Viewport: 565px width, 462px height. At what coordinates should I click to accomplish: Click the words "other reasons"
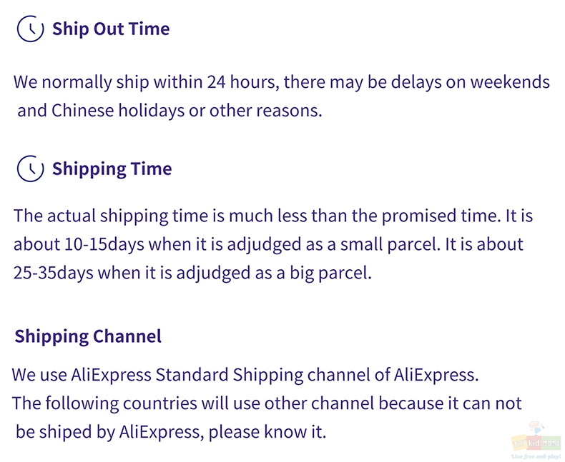[x=265, y=111]
